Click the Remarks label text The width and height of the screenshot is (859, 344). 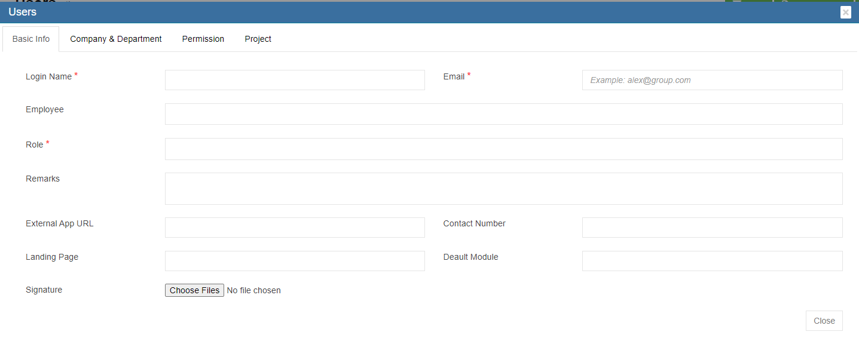tap(42, 179)
